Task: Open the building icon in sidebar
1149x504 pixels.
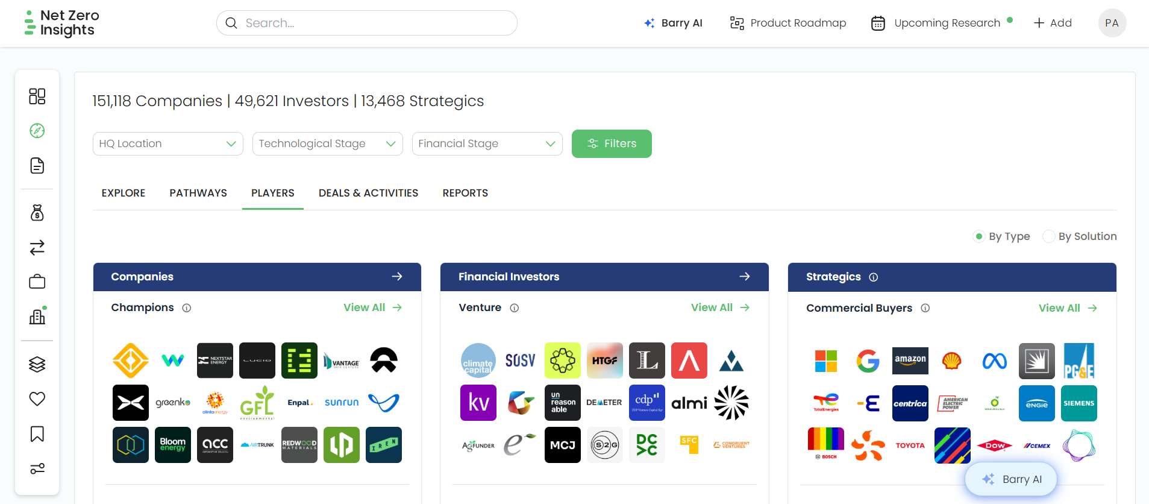Action: [37, 316]
